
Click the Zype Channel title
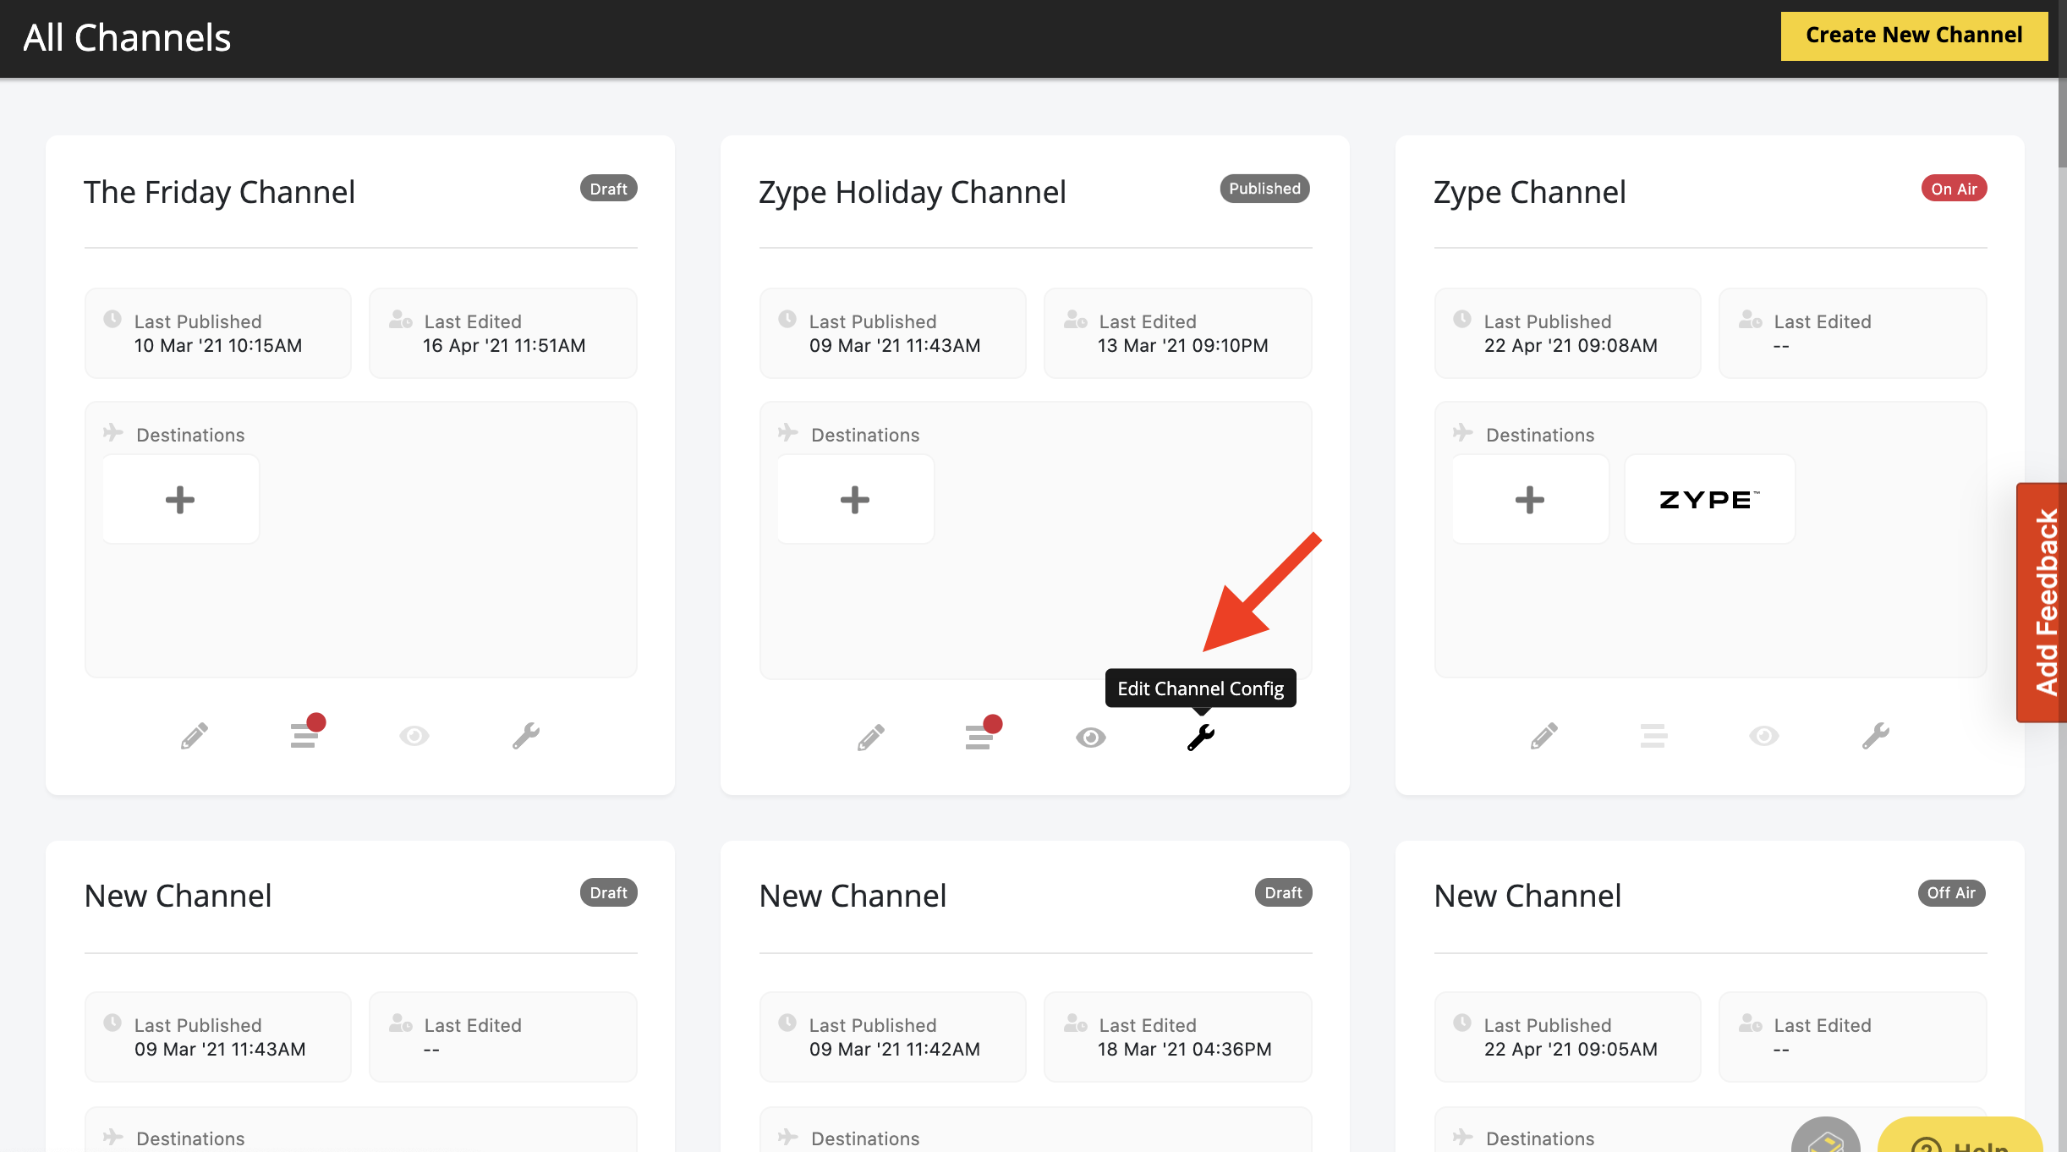1530,193
